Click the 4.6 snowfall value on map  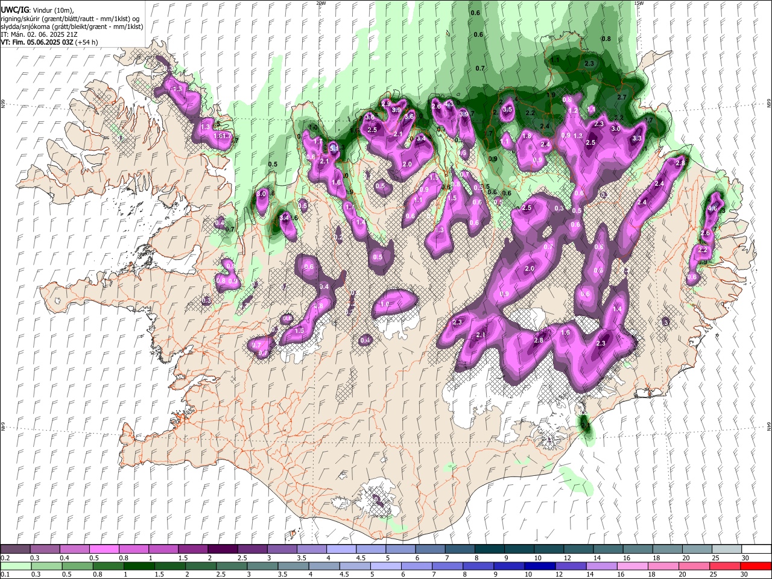[x=712, y=208]
